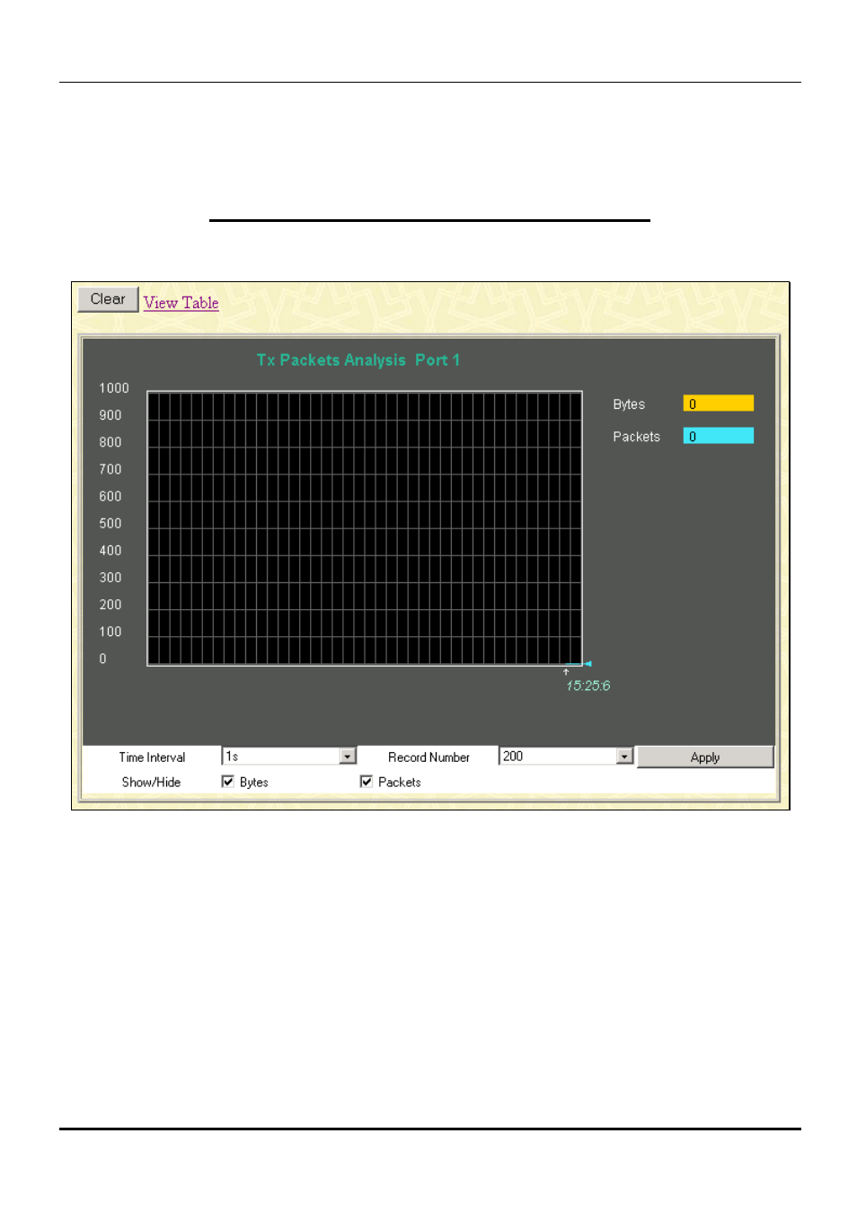Click the chart title Tx Packets Analysis Port 1
This screenshot has width=857, height=1213.
[x=358, y=360]
